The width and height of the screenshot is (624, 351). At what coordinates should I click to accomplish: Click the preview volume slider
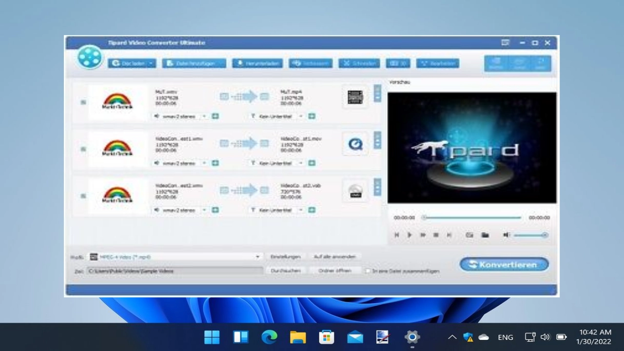530,235
